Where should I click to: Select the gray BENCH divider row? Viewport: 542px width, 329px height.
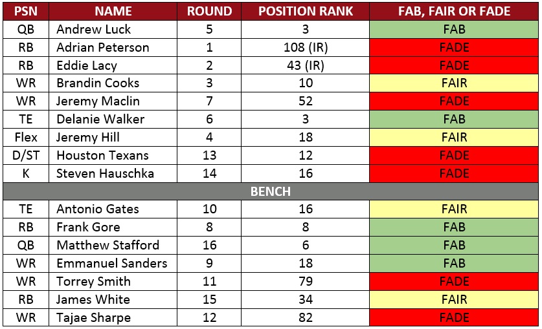[271, 191]
